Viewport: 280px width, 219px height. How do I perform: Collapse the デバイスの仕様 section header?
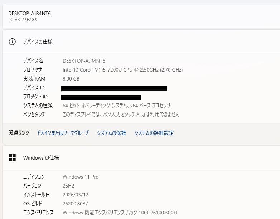[x=141, y=42]
